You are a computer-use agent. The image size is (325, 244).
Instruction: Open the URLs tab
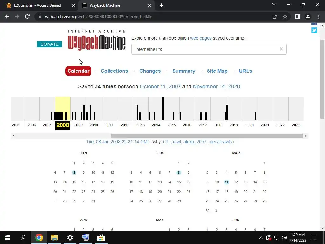click(245, 71)
